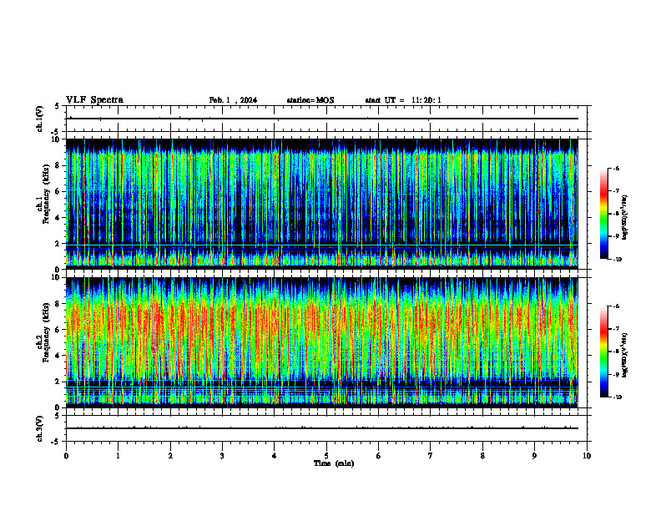Screen dimensions: 661x511
Task: Click the 4 kHz tick label of ch.1 spectrogram
Action: tap(59, 218)
